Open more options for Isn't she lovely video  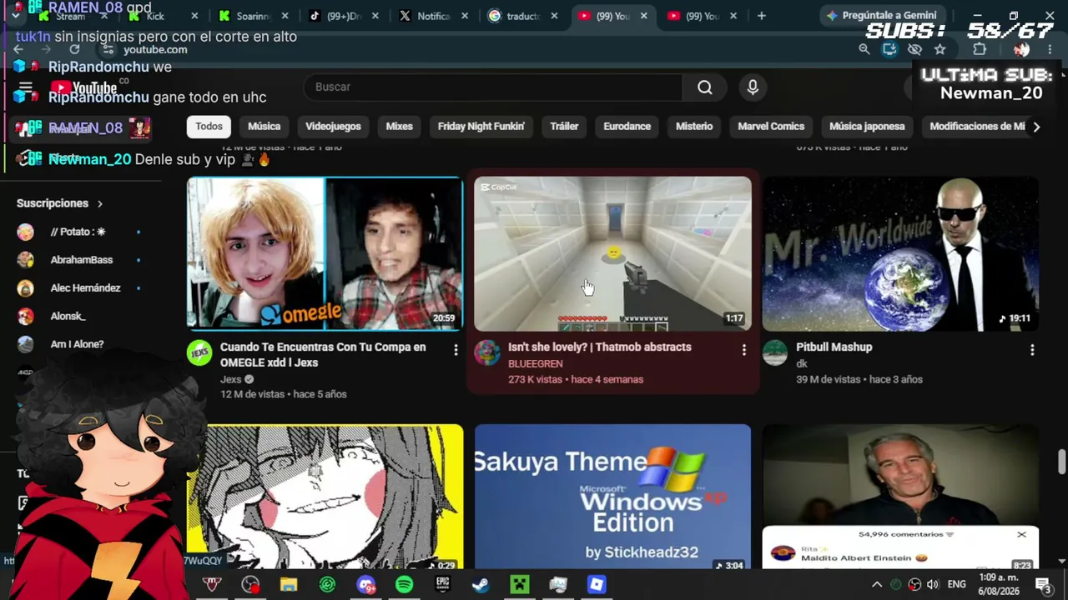coord(743,350)
